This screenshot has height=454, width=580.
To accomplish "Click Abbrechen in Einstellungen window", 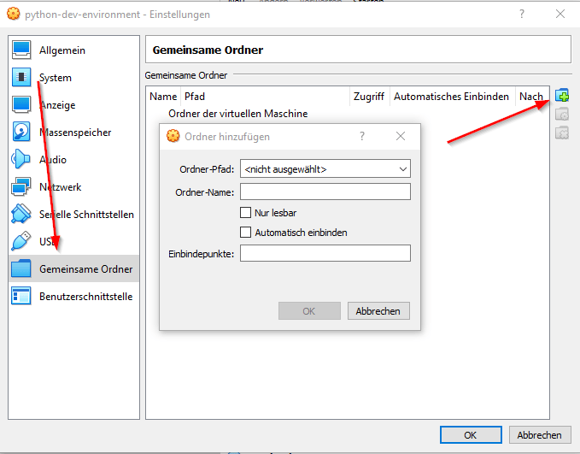I will pyautogui.click(x=539, y=434).
